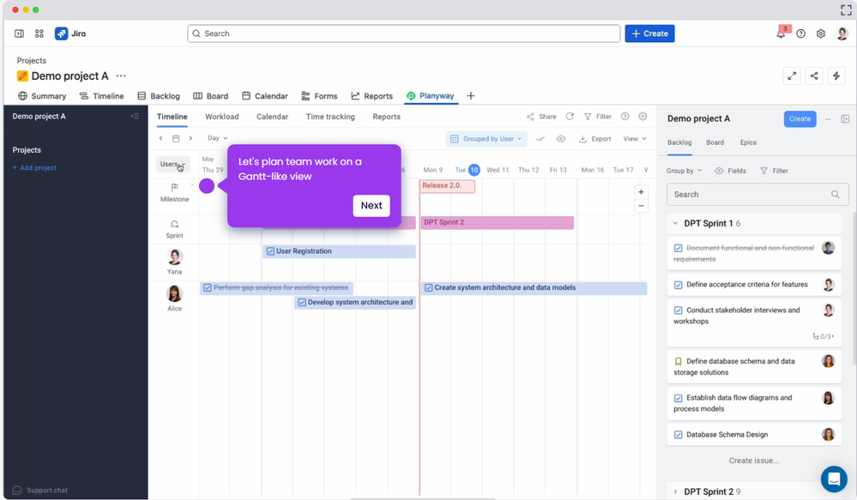Collapse the Planyway left sidebar

[135, 116]
